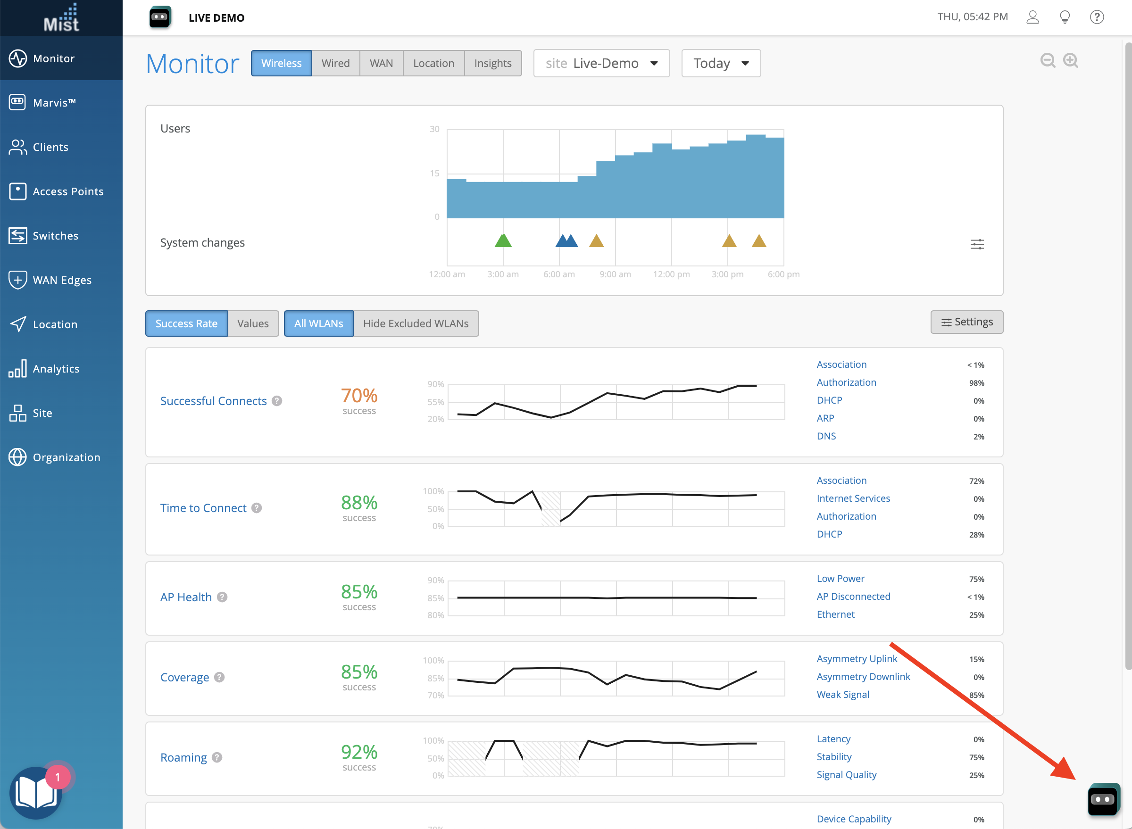Open the user account icon
This screenshot has height=829, width=1132.
[x=1032, y=17]
